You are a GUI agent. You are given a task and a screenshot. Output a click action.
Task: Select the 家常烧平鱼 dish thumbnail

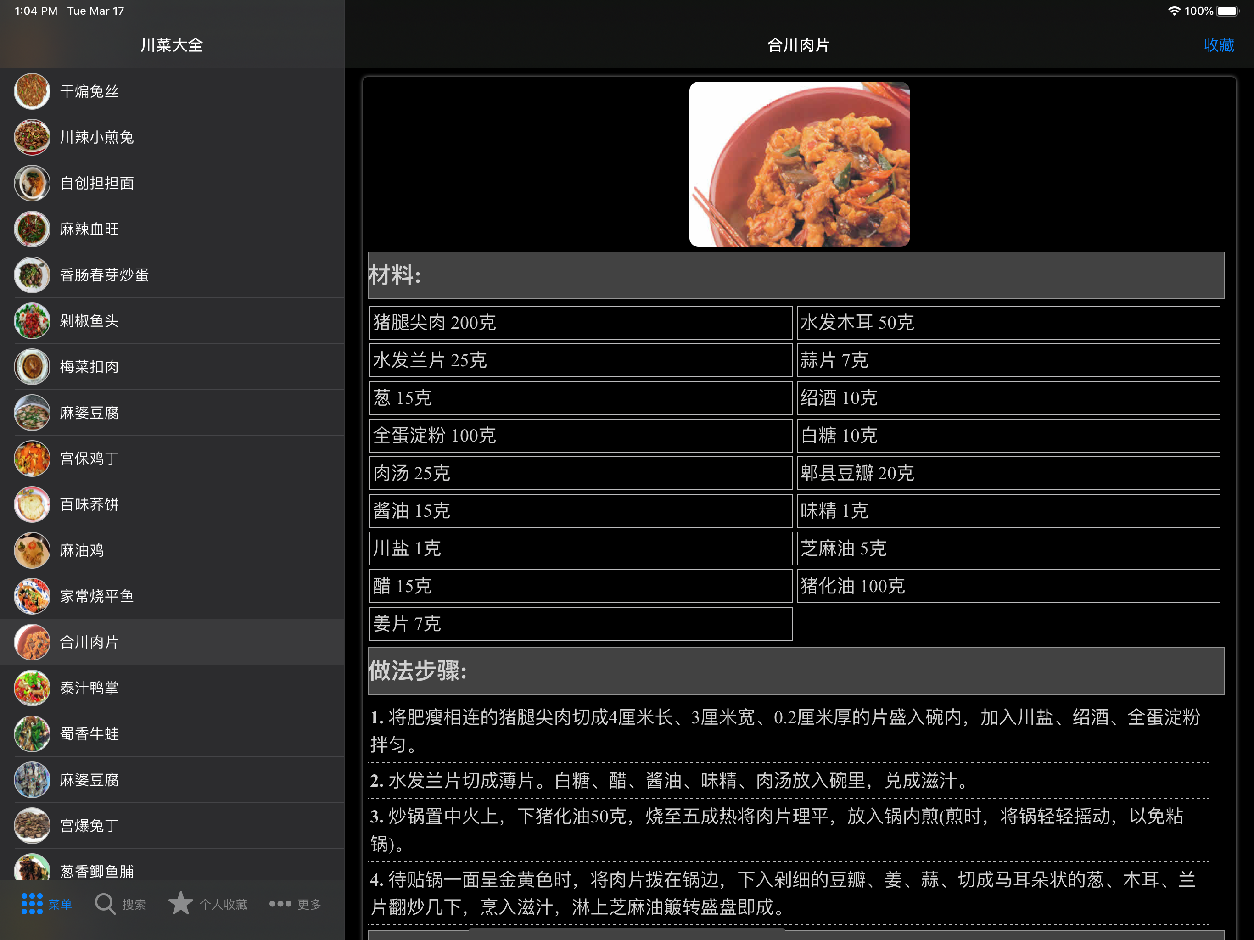click(32, 596)
